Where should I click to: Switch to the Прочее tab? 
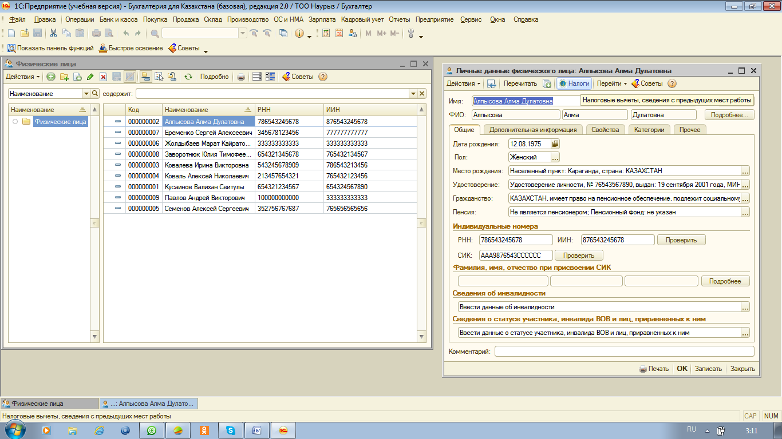690,130
